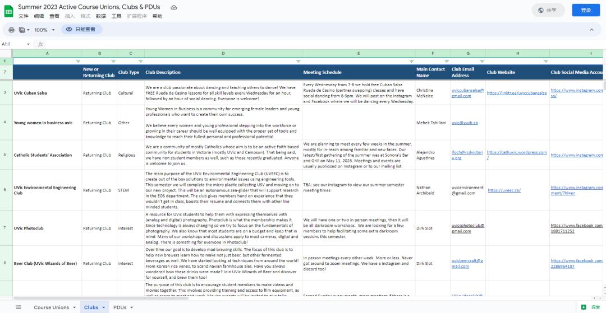Viewport: 606px width, 313px height.
Task: Open the uviccubansalsa@gmail.com email link
Action: (x=467, y=93)
